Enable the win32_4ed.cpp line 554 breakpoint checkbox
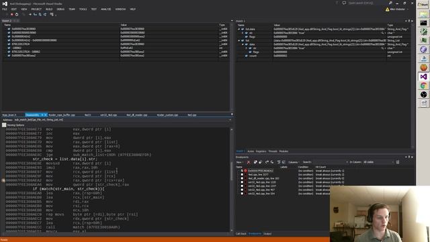 (x=242, y=194)
